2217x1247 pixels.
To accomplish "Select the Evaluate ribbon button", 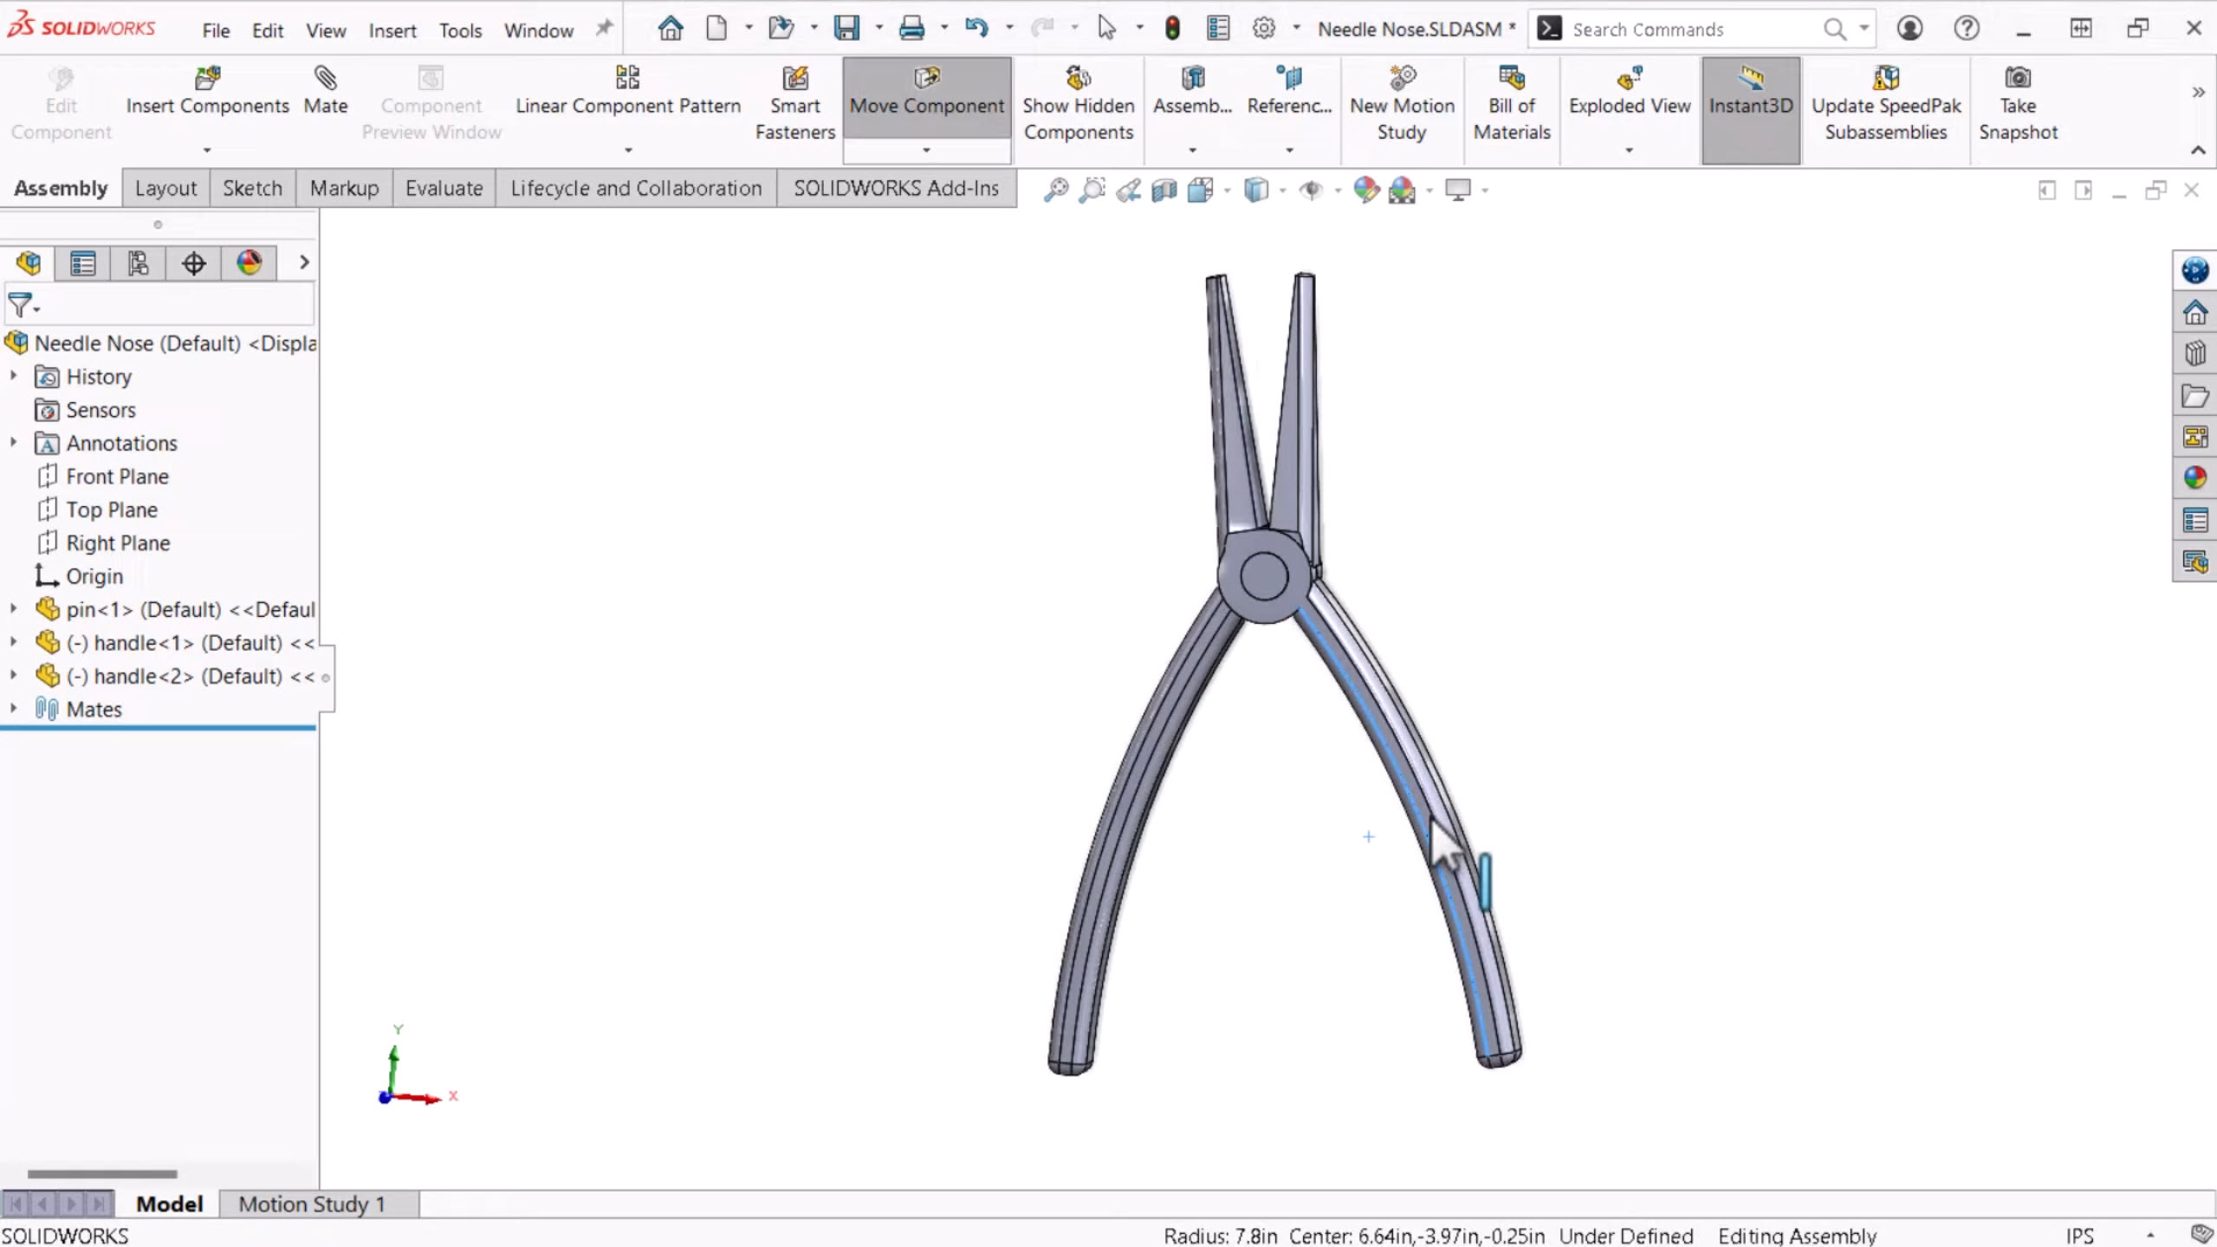I will (x=443, y=187).
